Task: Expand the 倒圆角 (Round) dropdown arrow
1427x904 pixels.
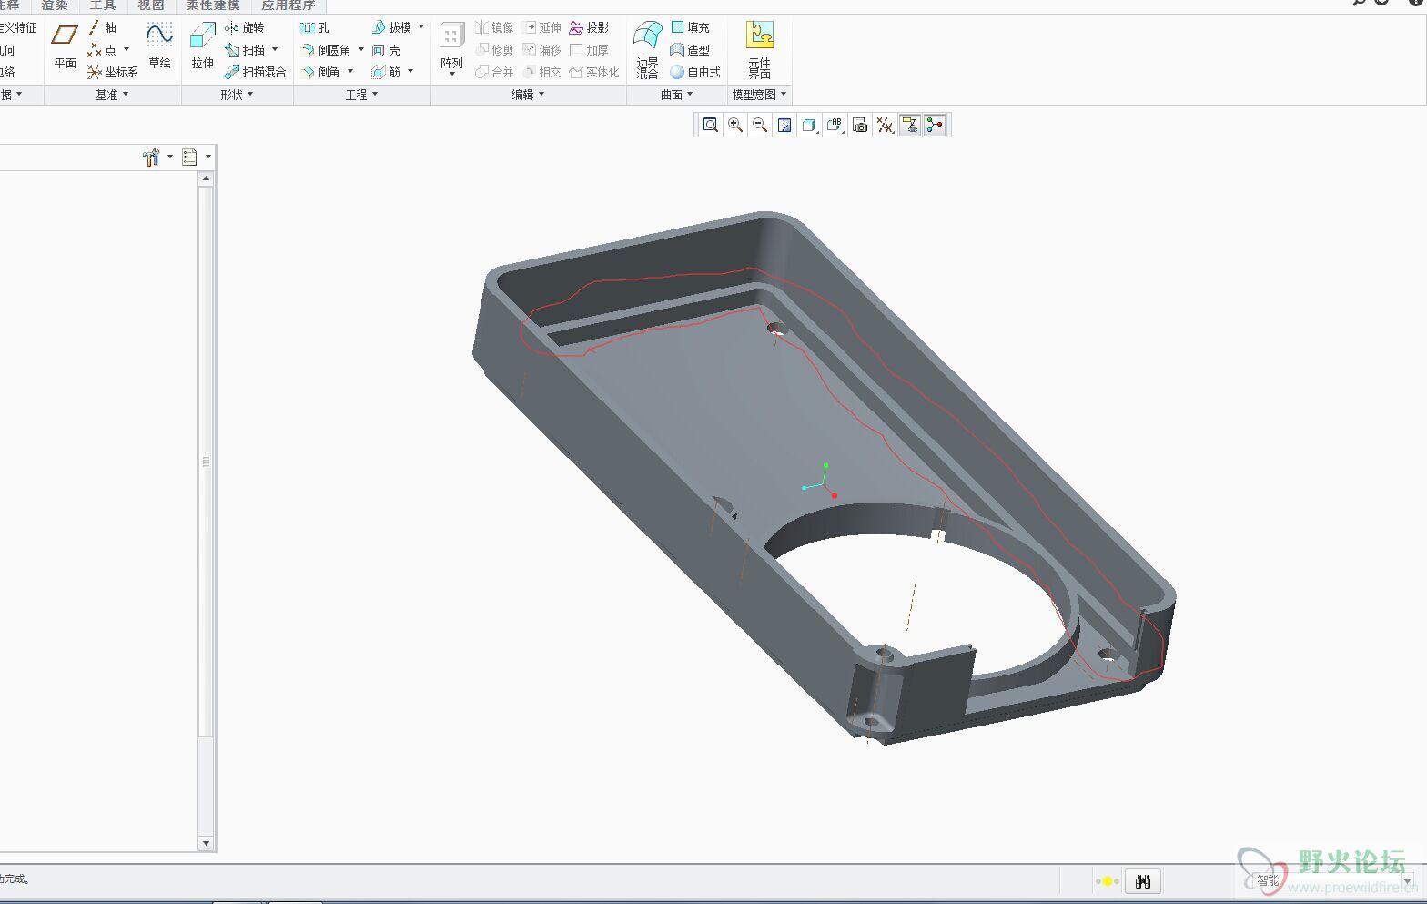Action: click(360, 50)
